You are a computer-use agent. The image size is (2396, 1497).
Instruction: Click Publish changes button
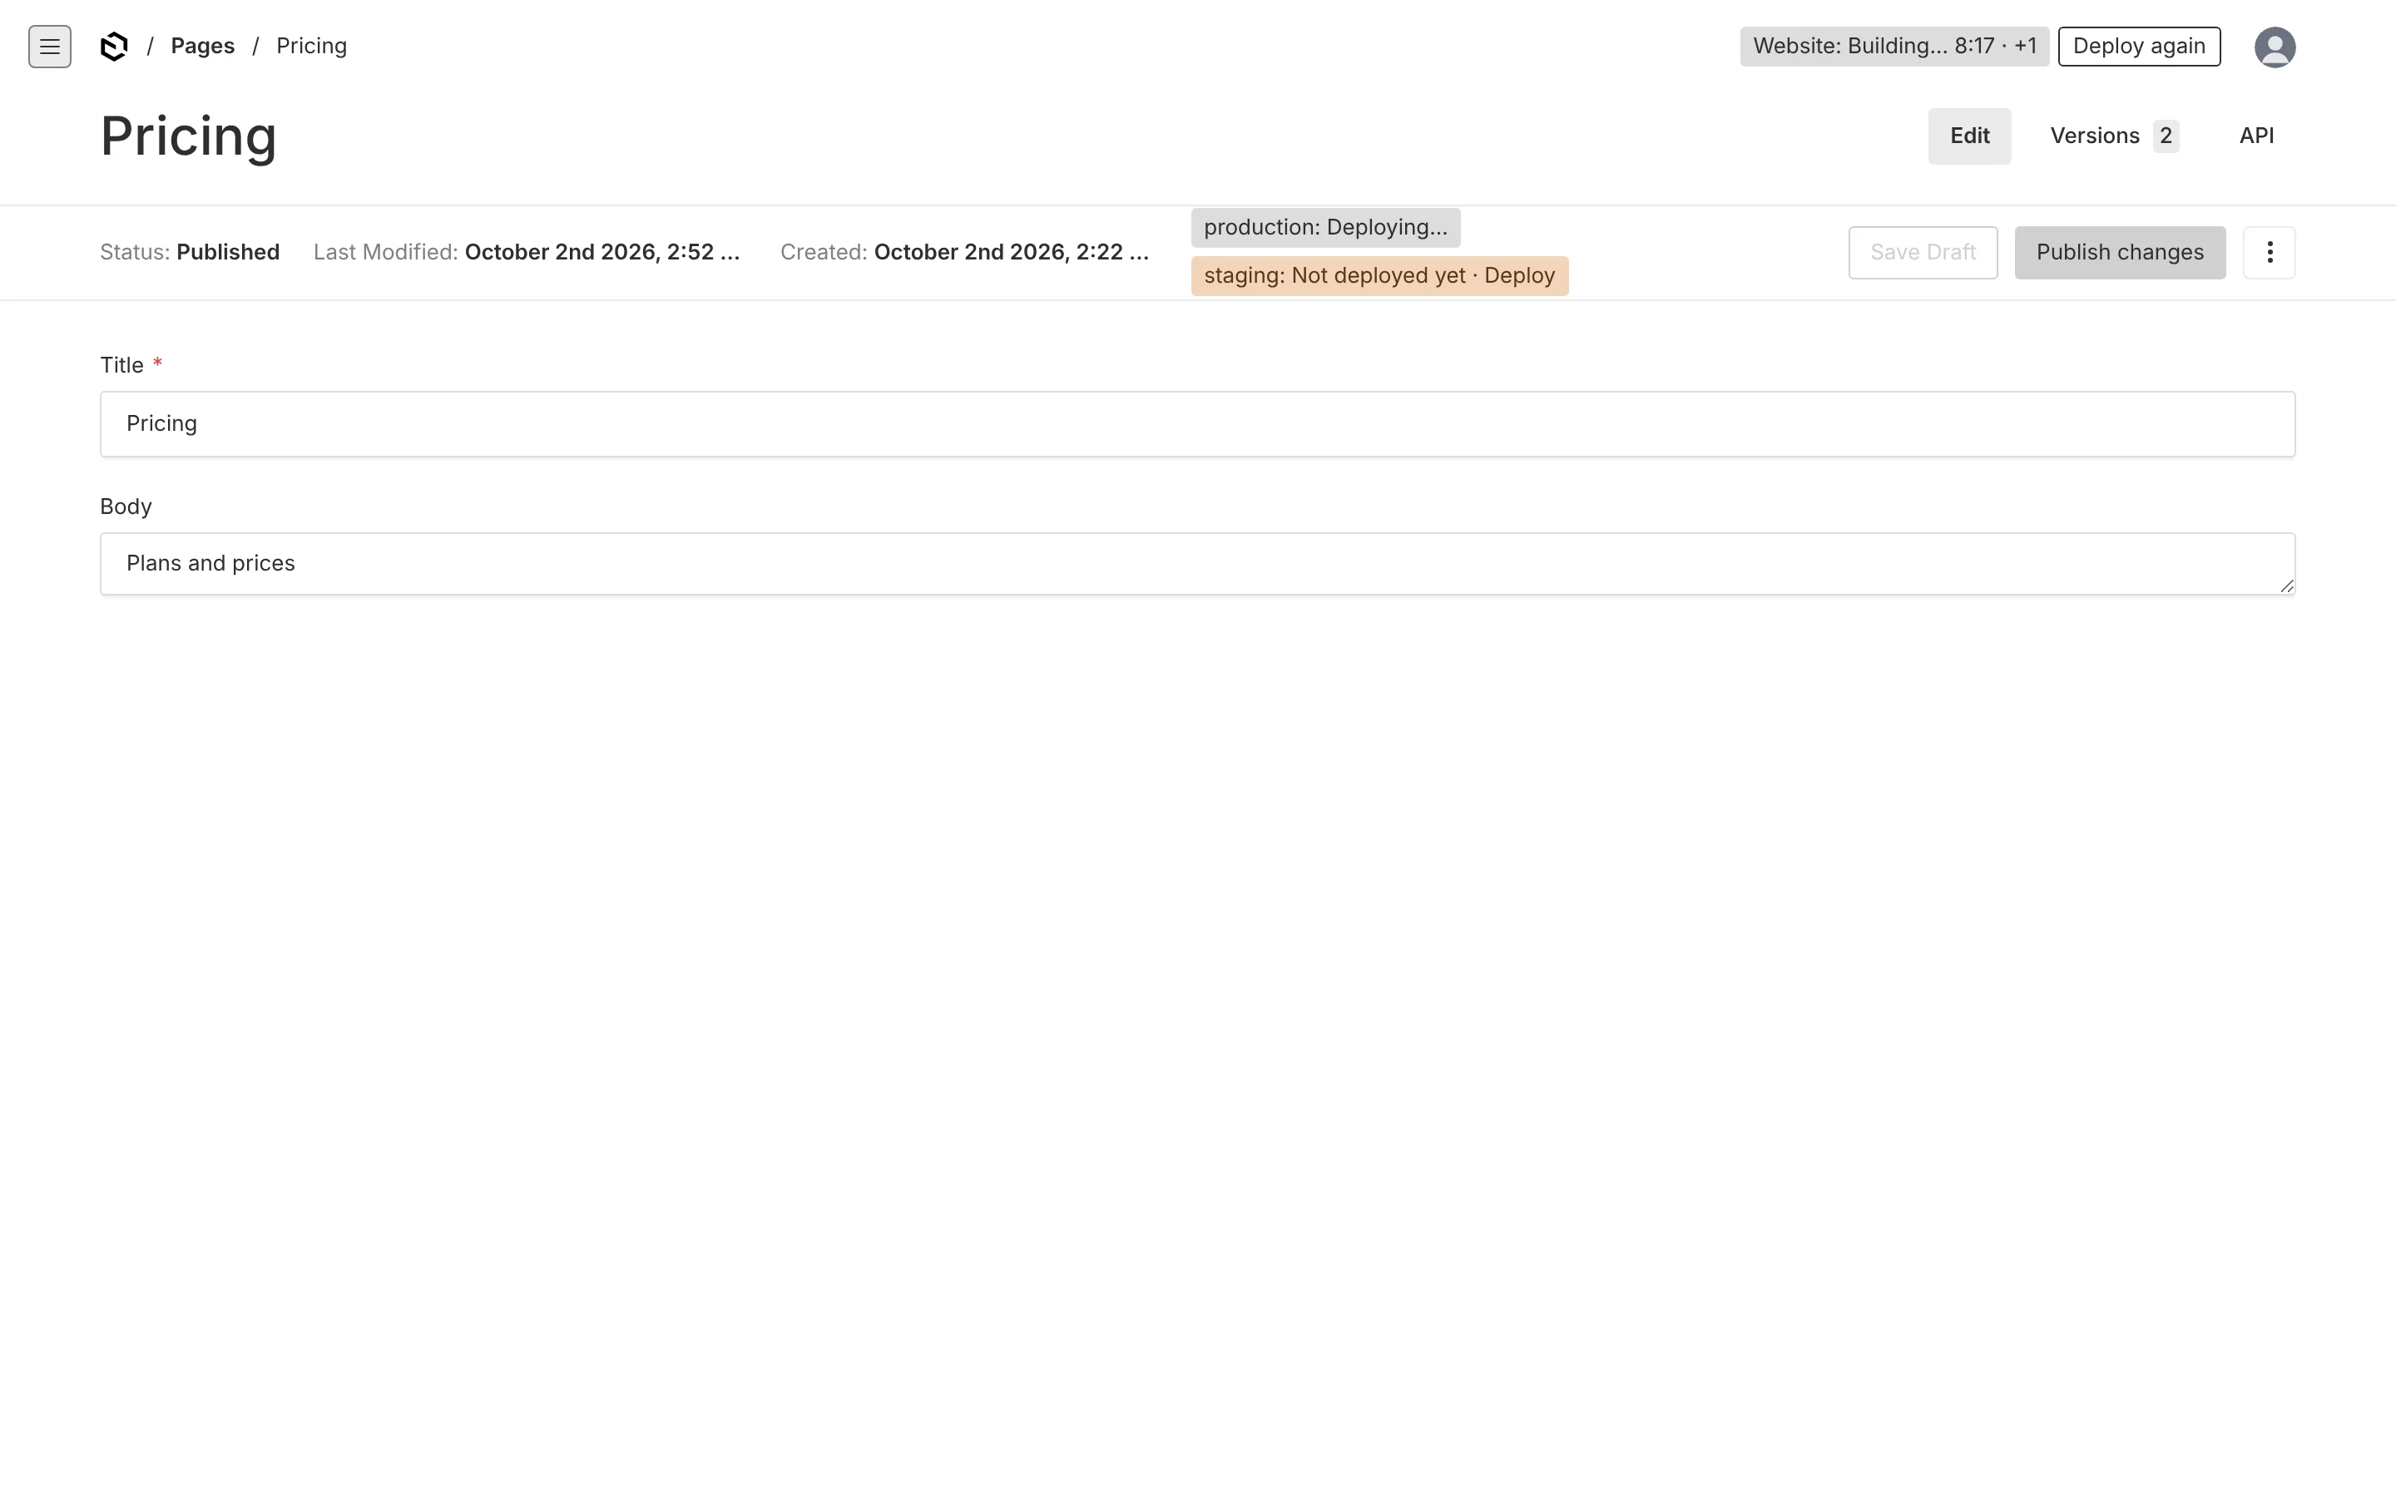pyautogui.click(x=2119, y=253)
